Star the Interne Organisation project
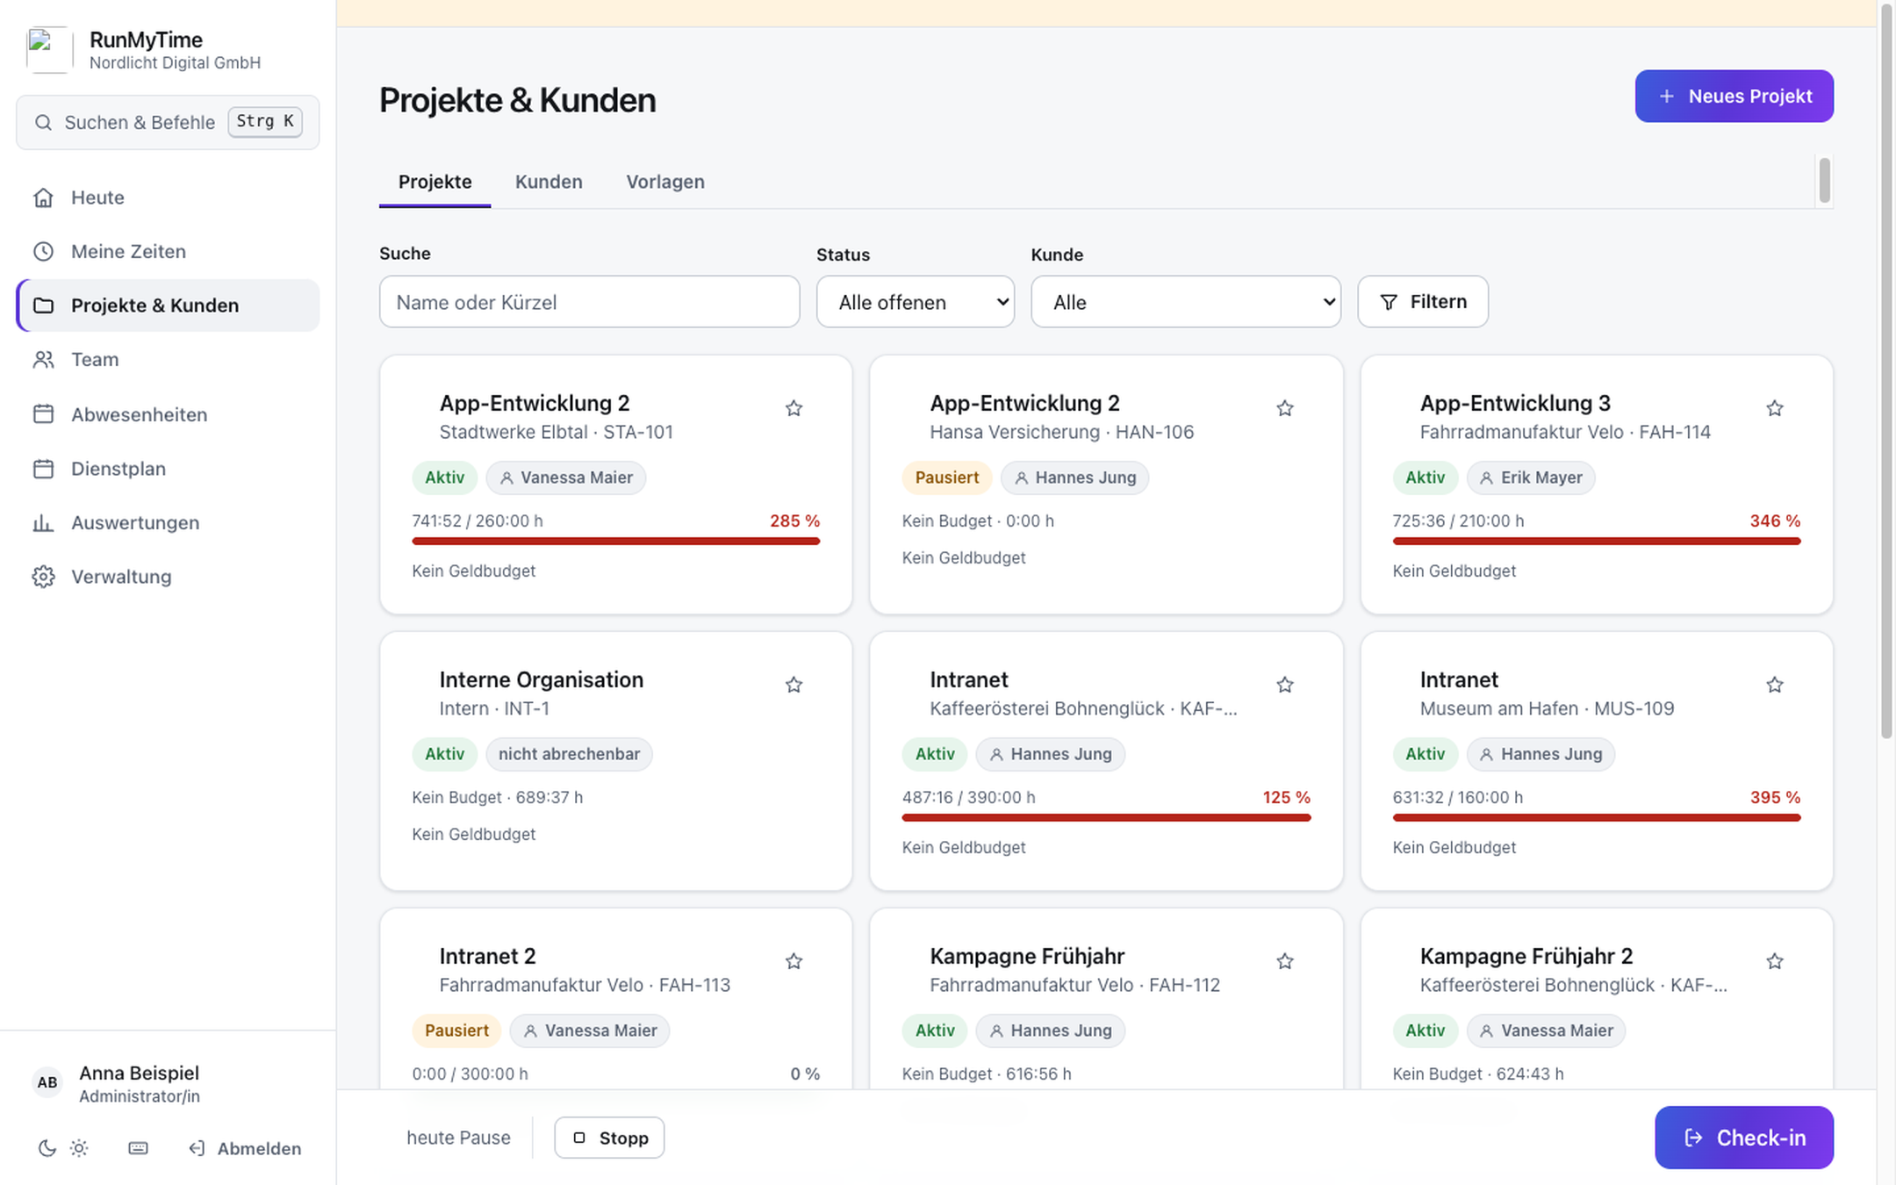 [x=794, y=685]
